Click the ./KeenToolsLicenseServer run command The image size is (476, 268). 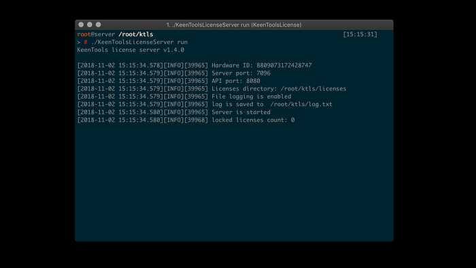click(139, 42)
